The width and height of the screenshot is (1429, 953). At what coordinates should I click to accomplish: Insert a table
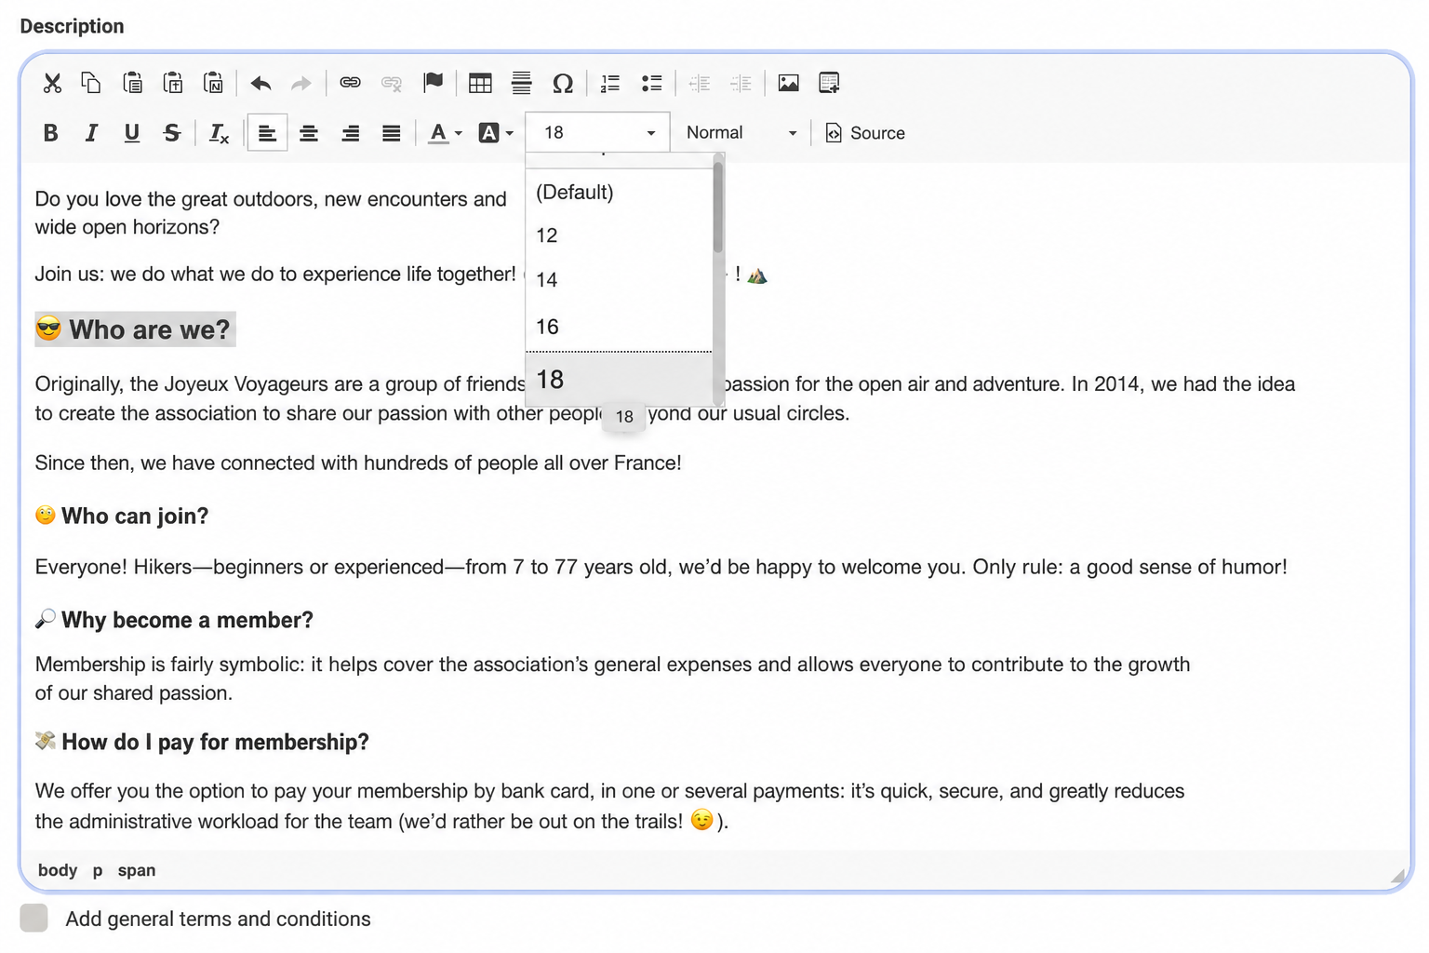click(480, 83)
